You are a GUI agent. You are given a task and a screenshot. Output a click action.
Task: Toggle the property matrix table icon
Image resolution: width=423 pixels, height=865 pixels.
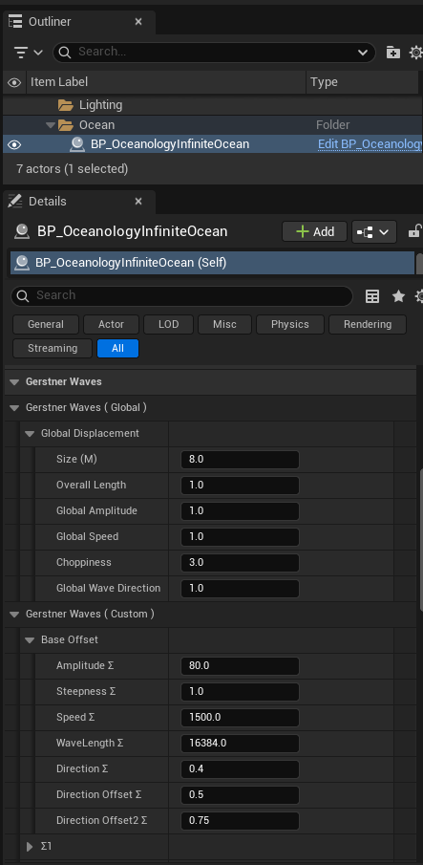372,296
